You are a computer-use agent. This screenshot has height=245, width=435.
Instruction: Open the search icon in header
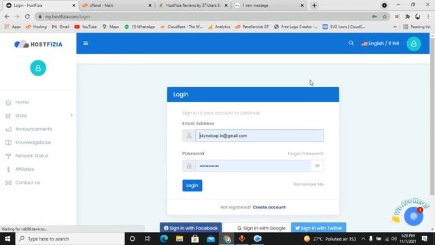click(x=351, y=43)
